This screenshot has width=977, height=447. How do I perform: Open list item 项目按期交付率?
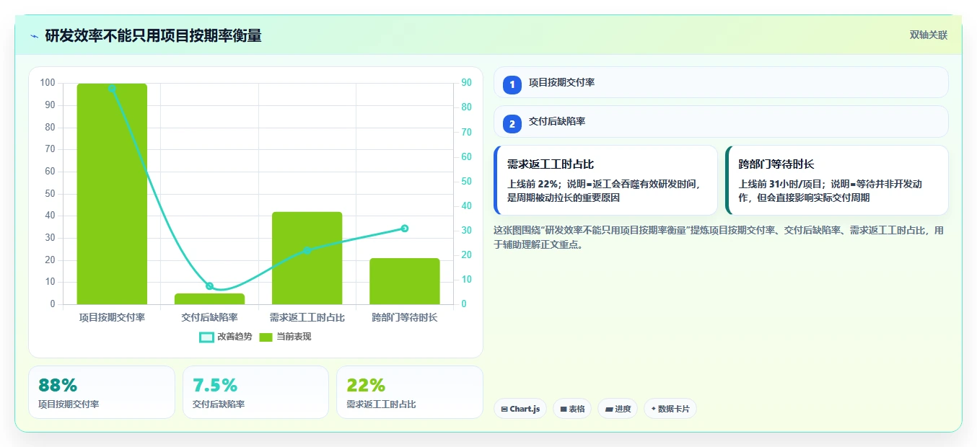coord(721,82)
